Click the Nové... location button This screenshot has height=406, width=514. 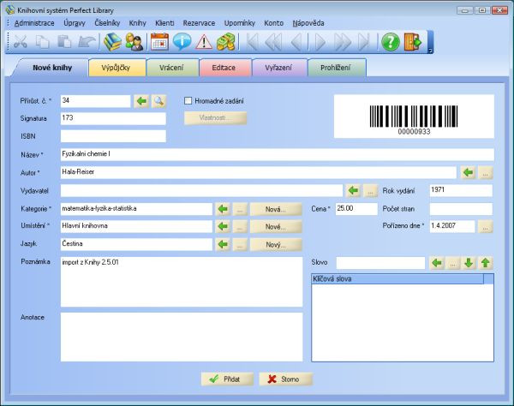click(276, 226)
